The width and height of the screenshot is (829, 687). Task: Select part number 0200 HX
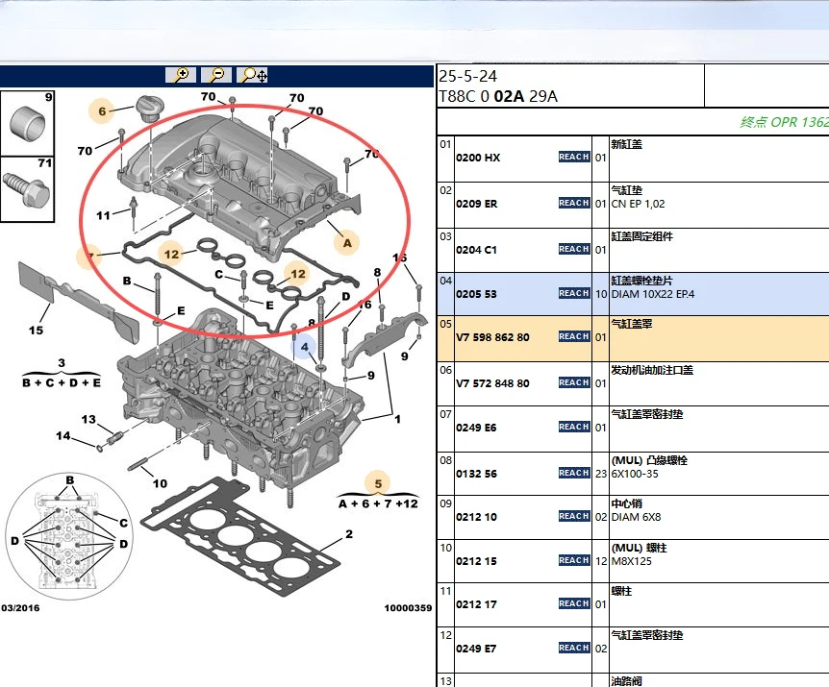click(x=478, y=158)
